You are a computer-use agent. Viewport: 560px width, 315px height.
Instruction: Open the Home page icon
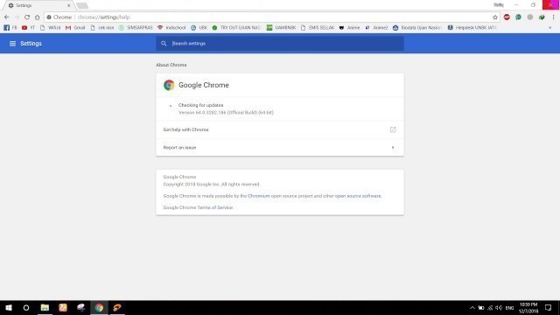click(x=37, y=17)
